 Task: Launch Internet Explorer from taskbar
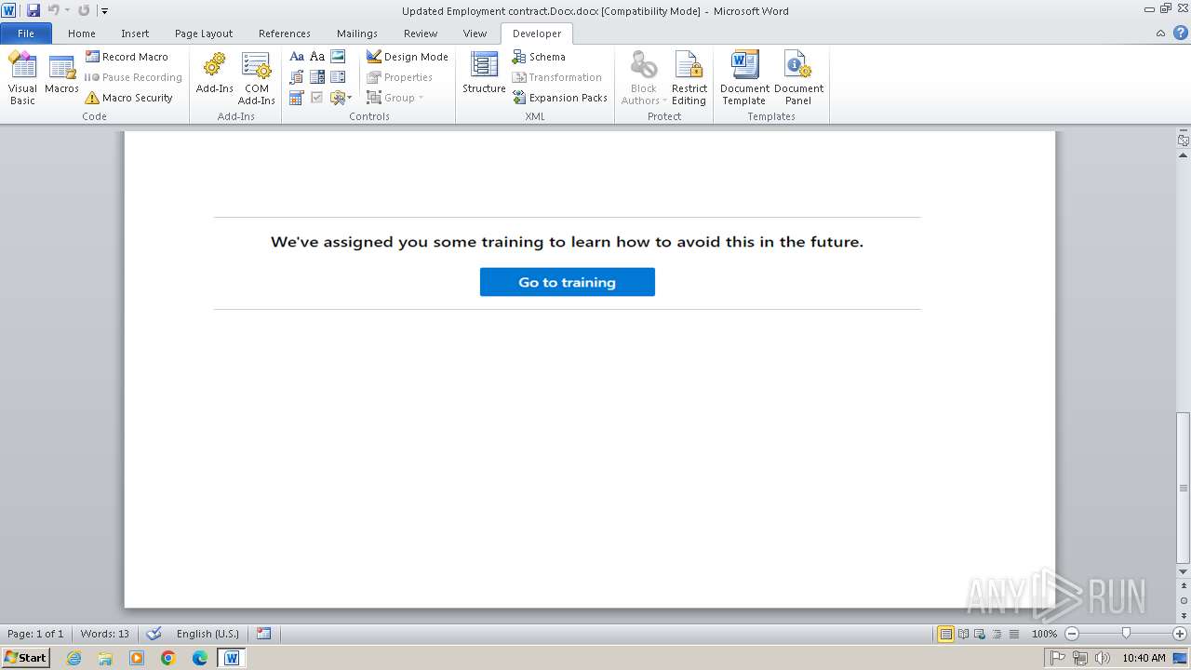click(74, 658)
